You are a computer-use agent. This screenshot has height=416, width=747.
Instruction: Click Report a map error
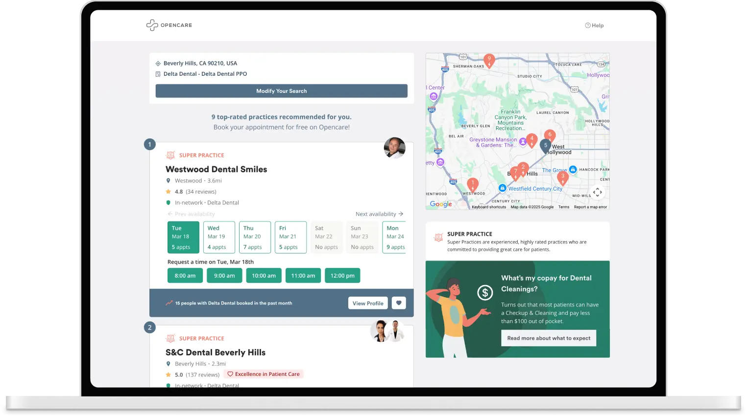point(590,207)
